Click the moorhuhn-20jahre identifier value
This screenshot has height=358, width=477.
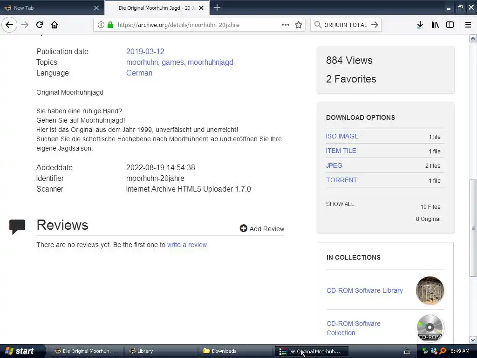click(x=155, y=178)
